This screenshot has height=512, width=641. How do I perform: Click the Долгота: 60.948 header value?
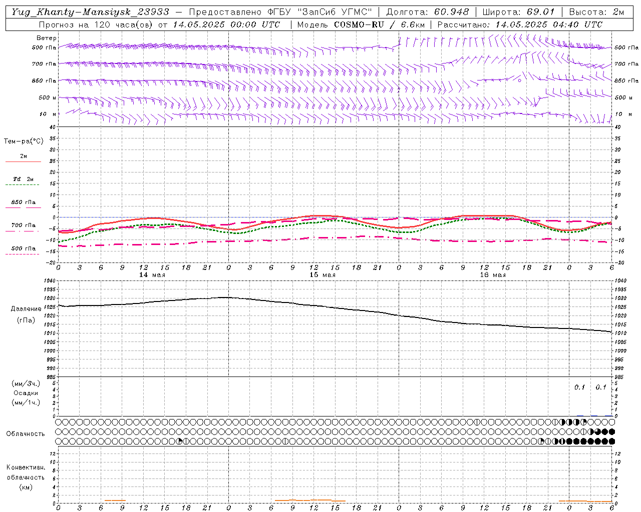coord(428,12)
